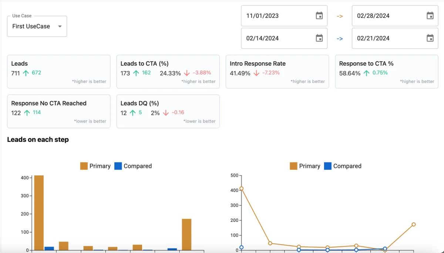Open the Response No CTA Reached card
The height and width of the screenshot is (253, 444).
click(59, 111)
